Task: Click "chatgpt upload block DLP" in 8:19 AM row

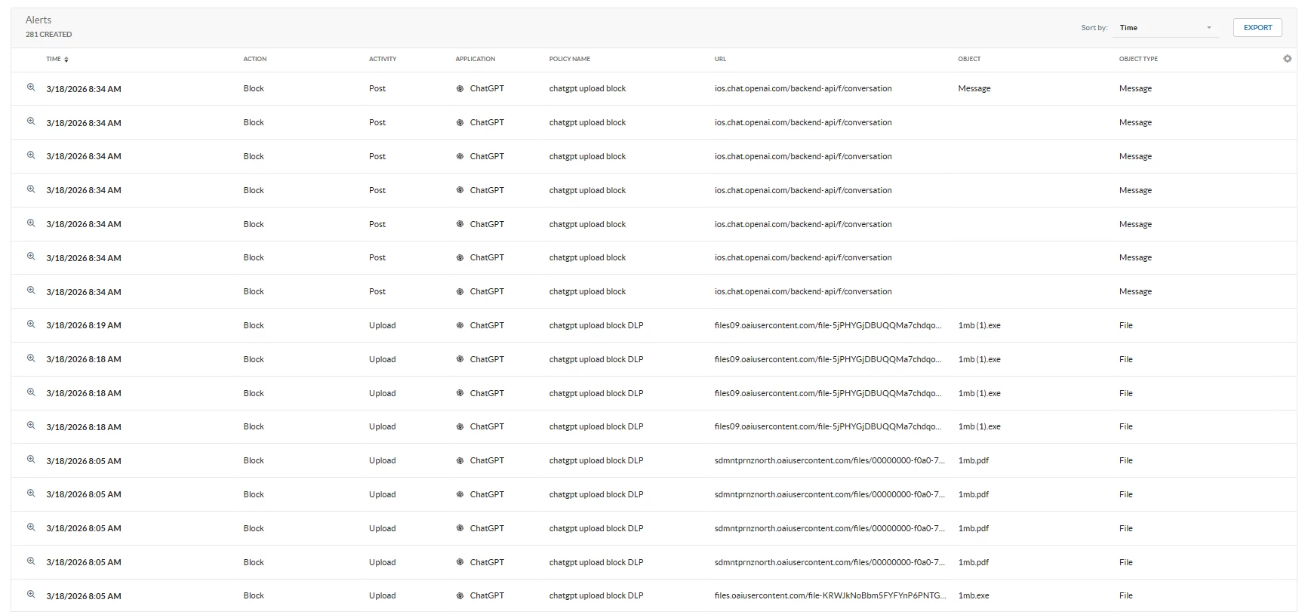Action: (x=596, y=325)
